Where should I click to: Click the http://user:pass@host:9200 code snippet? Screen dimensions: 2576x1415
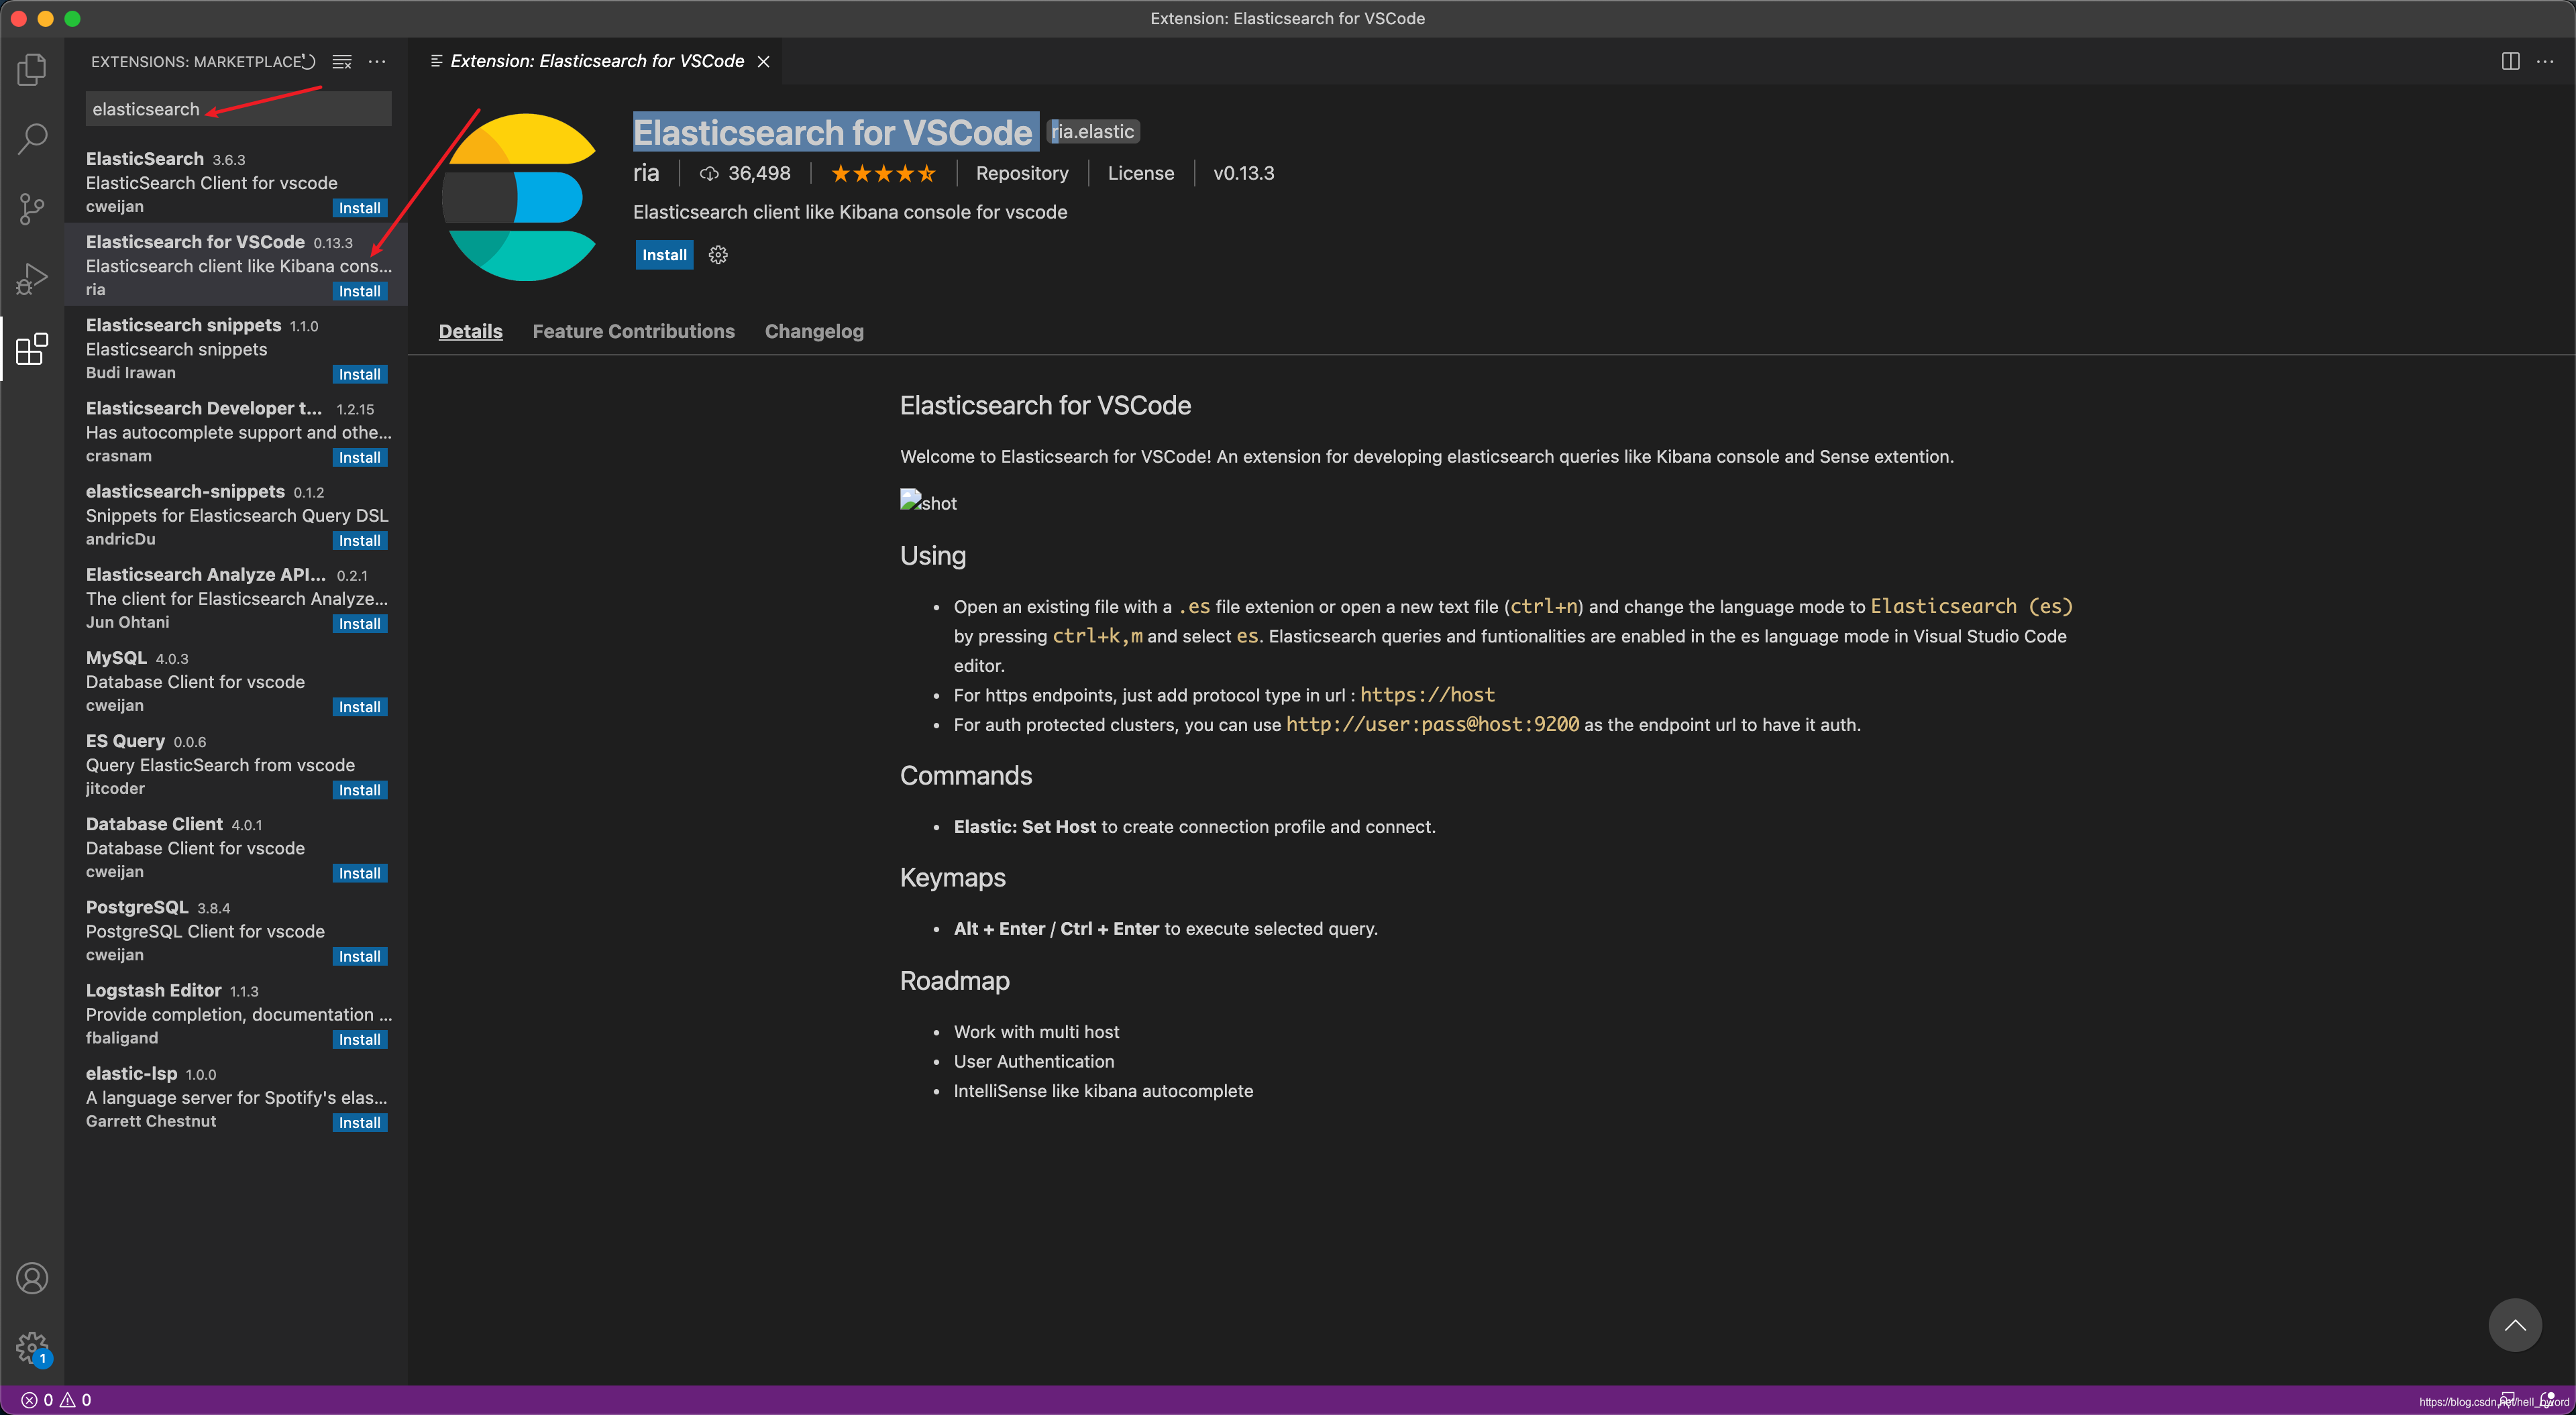[x=1432, y=725]
